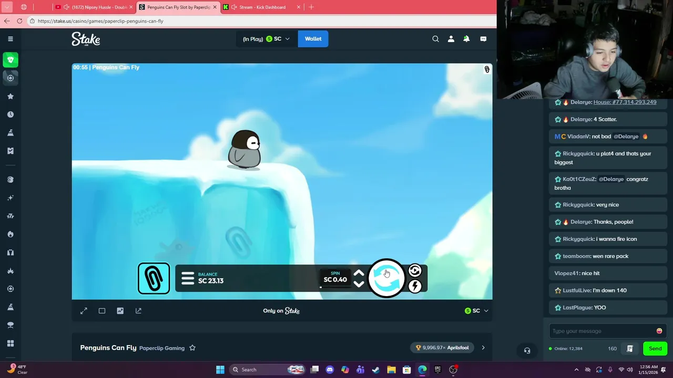The width and height of the screenshot is (673, 378).
Task: Open the SC currency selector below game
Action: tap(476, 311)
